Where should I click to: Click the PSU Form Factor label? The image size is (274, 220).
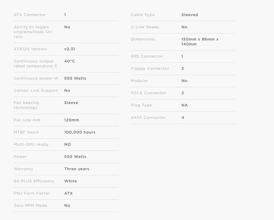coord(32,193)
